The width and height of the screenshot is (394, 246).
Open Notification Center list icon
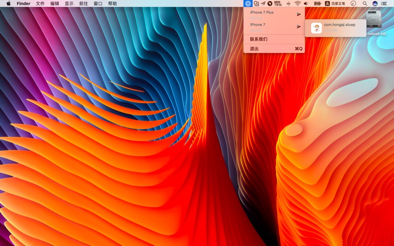(384, 3)
